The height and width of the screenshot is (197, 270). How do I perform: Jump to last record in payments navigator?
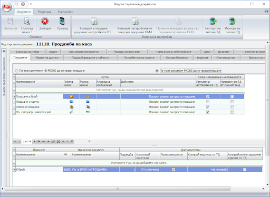tap(38, 141)
